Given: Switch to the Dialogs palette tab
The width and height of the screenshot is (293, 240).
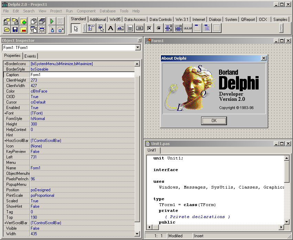Looking at the screenshot, I should click(215, 20).
